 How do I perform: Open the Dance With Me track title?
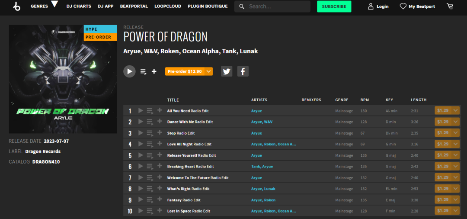[x=190, y=122]
